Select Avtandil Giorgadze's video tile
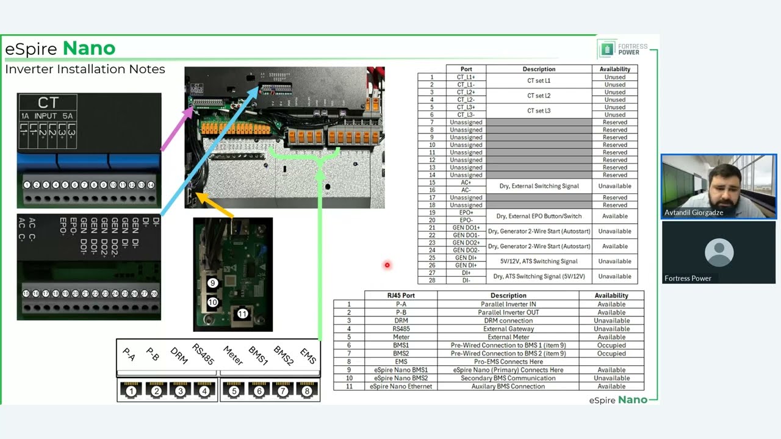This screenshot has height=439, width=781. (719, 187)
